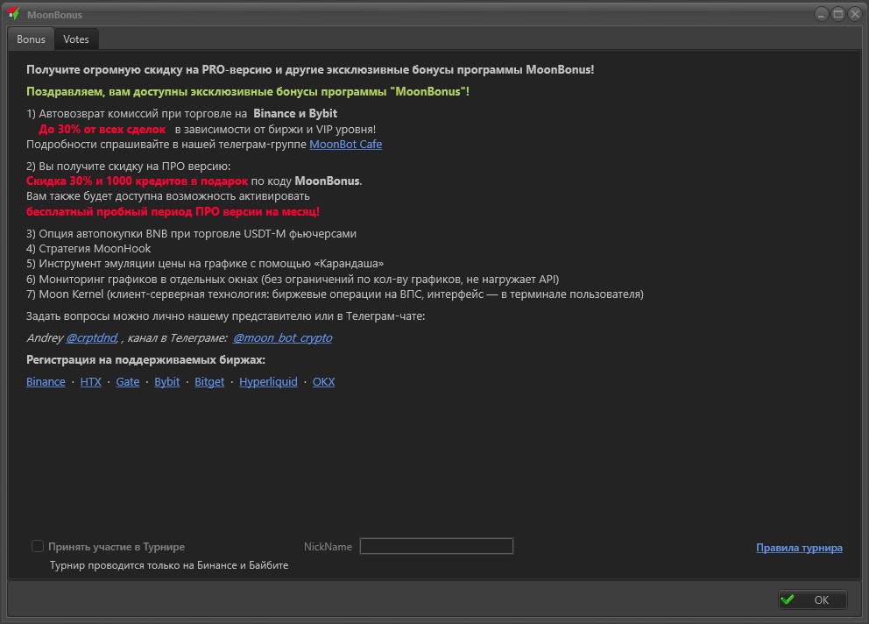Screen dimensions: 869x624
Task: Close the MoonBonus window
Action: 855,14
